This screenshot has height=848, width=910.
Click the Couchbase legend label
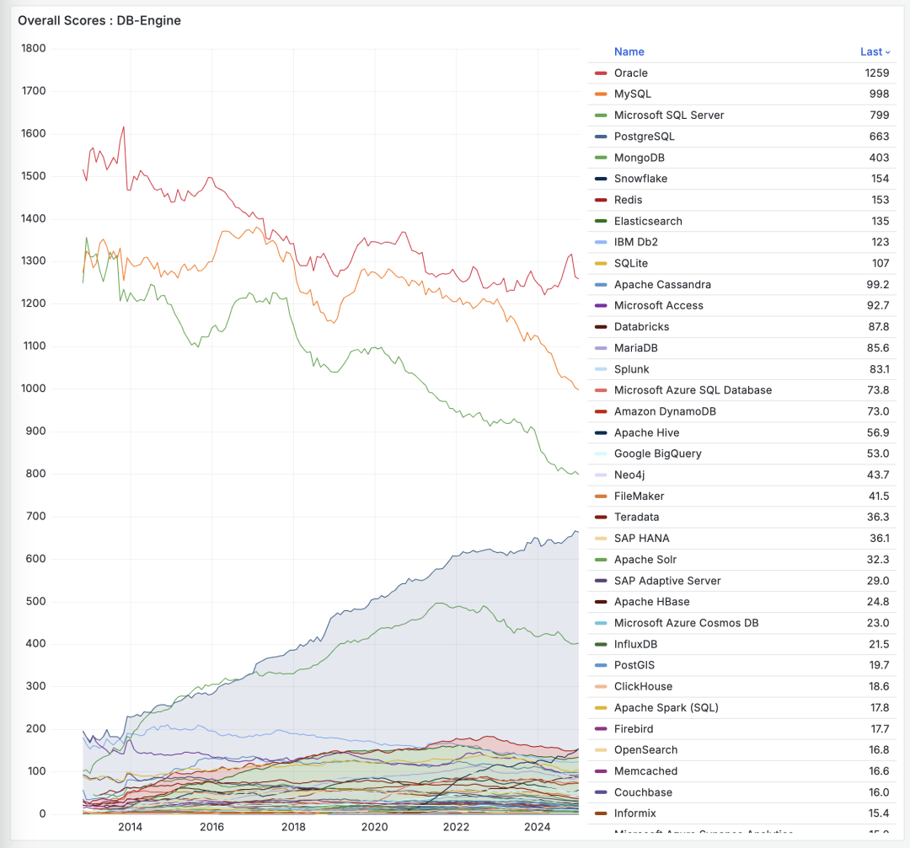[642, 792]
